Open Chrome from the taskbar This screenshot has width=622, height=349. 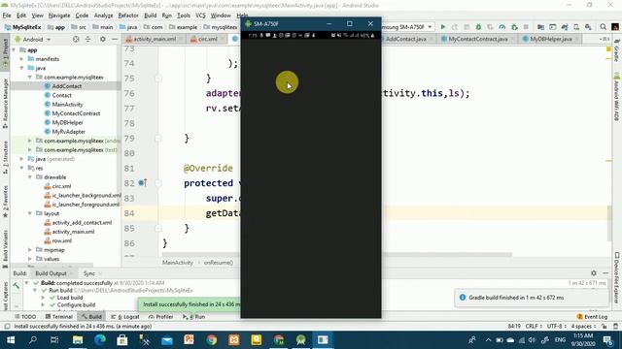212,340
